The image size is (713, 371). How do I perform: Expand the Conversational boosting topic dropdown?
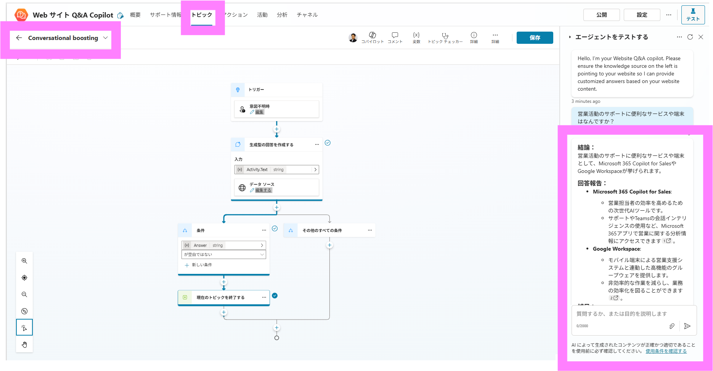point(106,38)
